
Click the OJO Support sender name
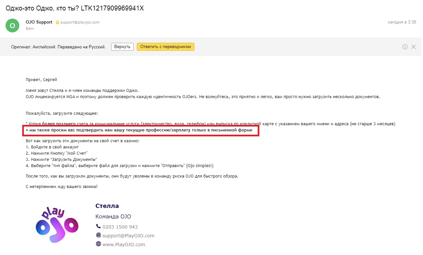pos(39,22)
